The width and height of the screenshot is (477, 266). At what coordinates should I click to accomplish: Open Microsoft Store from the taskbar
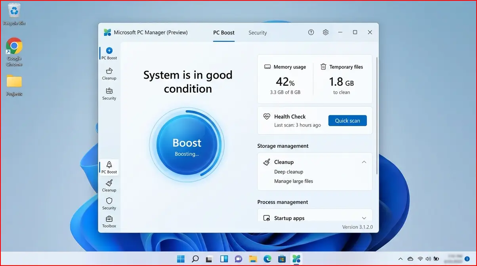[282, 259]
